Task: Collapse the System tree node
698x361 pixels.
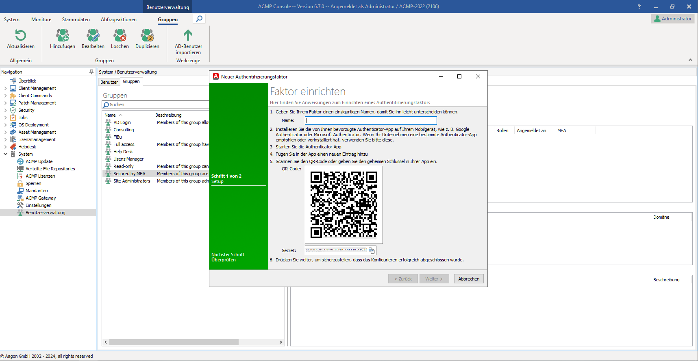Action: tap(5, 154)
